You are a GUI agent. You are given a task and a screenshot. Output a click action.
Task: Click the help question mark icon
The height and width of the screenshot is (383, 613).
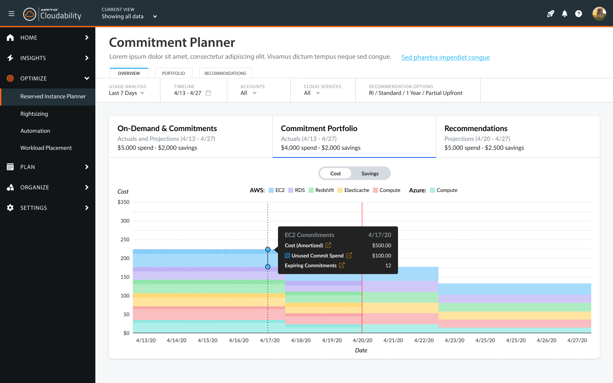[579, 14]
